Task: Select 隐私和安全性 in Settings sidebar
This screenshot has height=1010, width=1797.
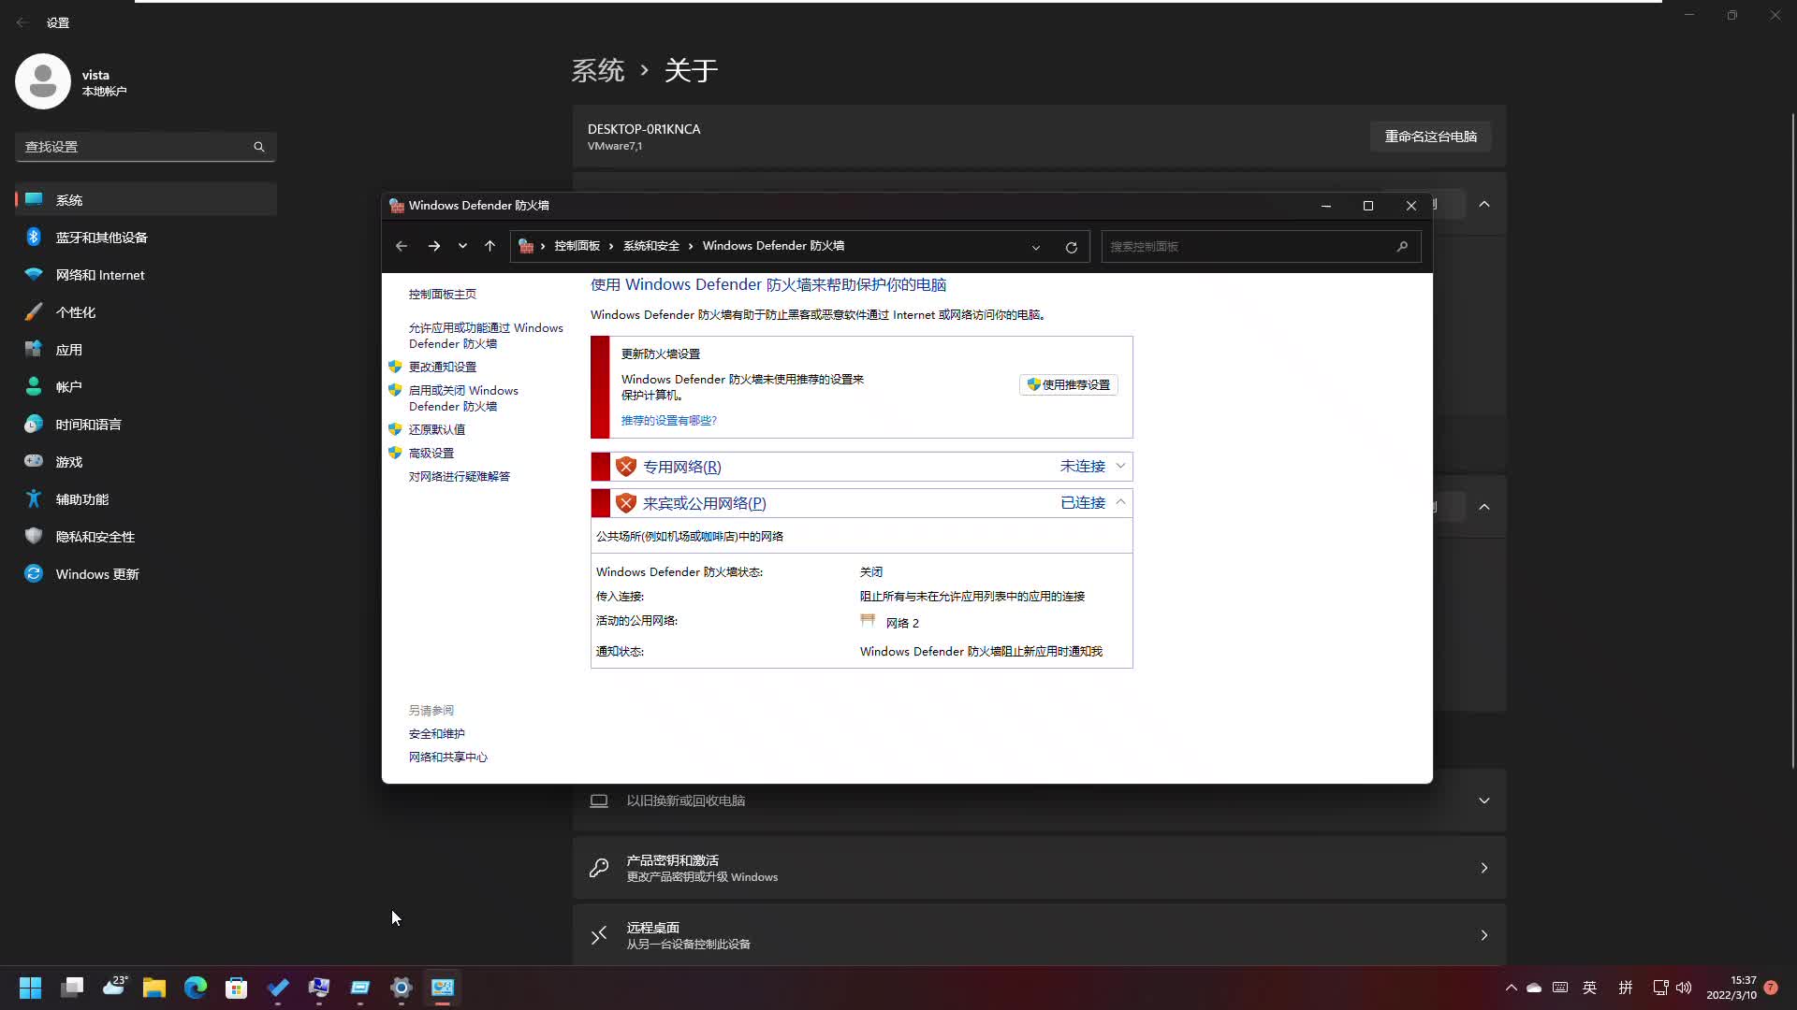Action: coord(146,537)
